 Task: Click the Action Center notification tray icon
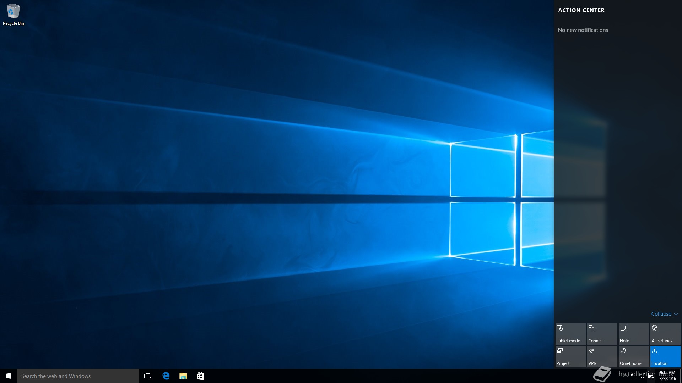(651, 376)
